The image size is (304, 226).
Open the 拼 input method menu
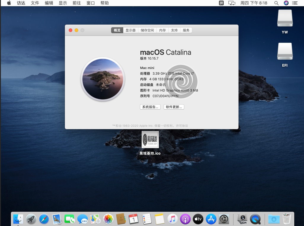click(x=221, y=3)
